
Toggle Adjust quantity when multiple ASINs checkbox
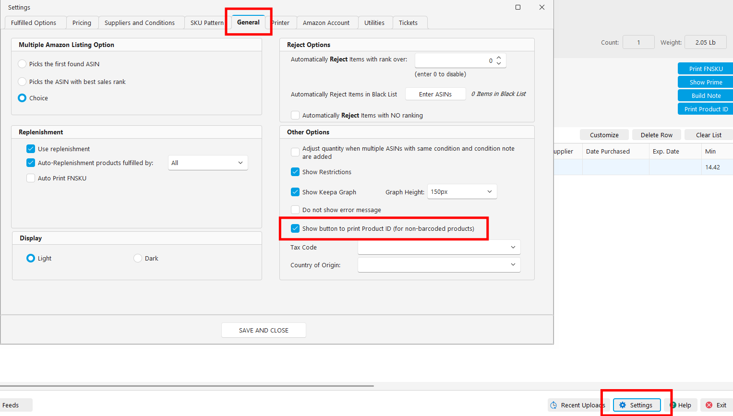[295, 152]
